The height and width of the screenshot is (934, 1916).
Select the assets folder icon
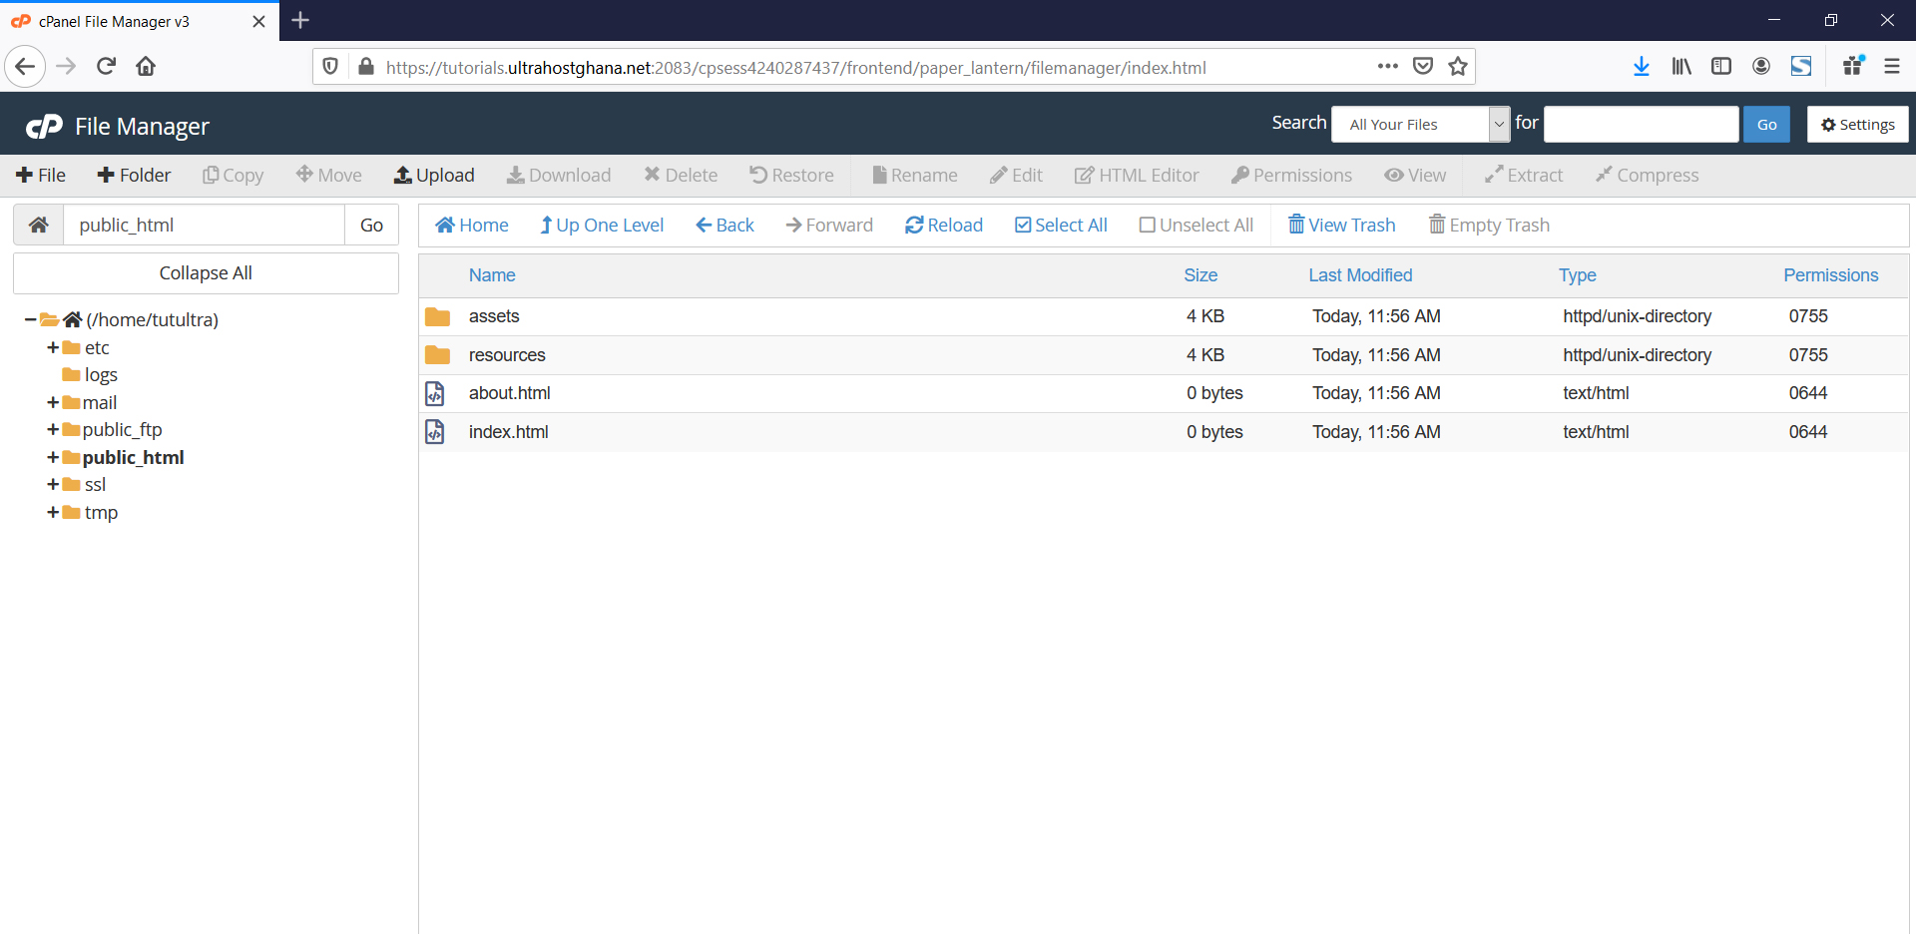point(437,316)
